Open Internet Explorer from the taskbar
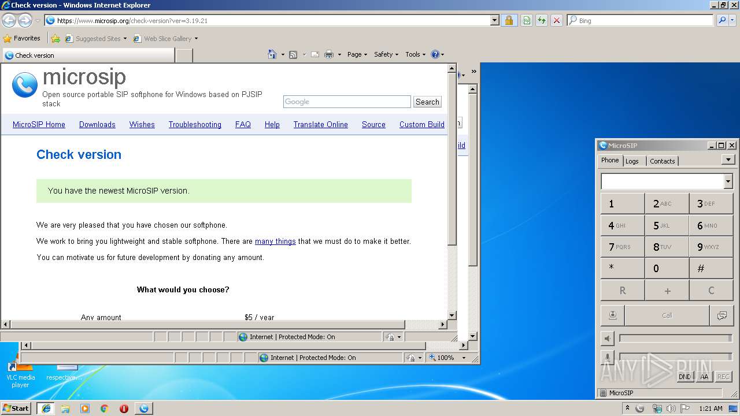The image size is (740, 416). pyautogui.click(x=46, y=408)
